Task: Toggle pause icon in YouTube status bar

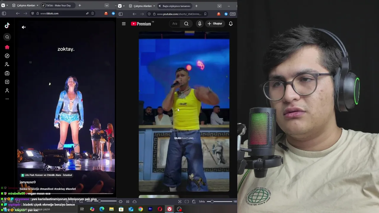Action: click(x=128, y=201)
